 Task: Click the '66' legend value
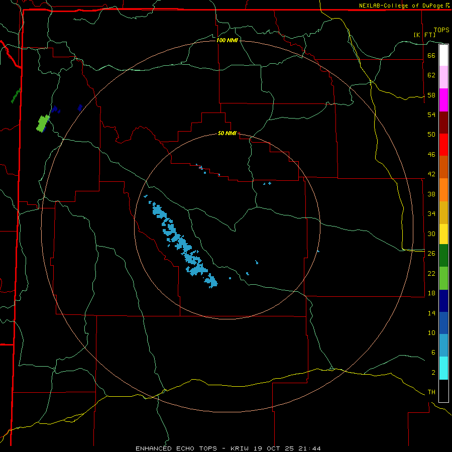[x=431, y=55]
